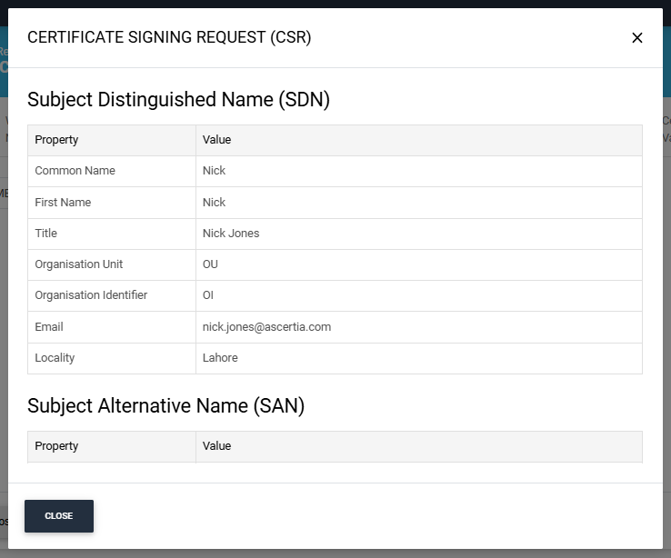
Task: Click the Subject Alternative Name (SAN) heading
Action: pyautogui.click(x=165, y=406)
